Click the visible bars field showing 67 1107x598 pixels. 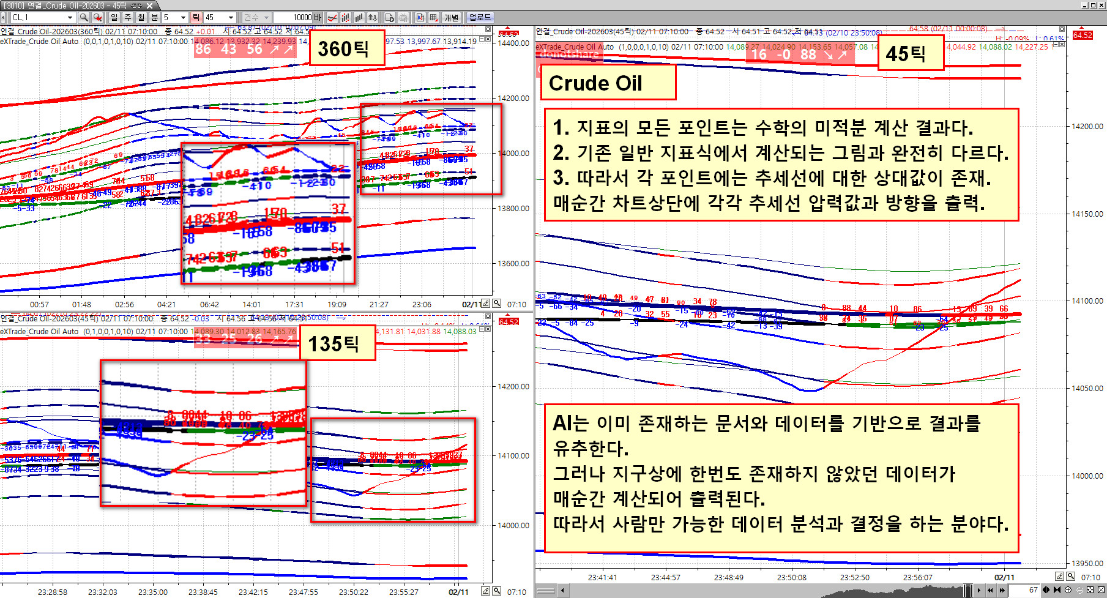click(x=1024, y=590)
